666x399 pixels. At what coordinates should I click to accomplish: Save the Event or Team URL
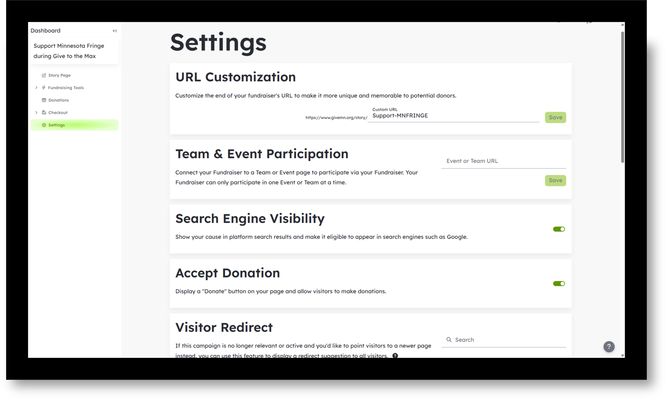click(x=555, y=181)
